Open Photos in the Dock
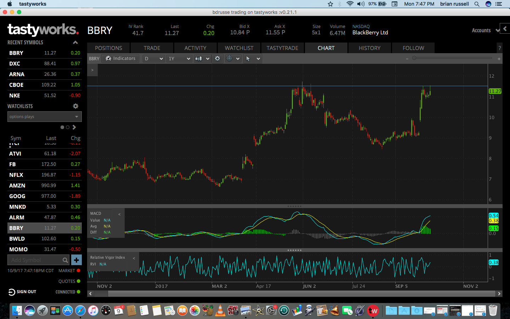Image resolution: width=510 pixels, height=319 pixels. [x=195, y=311]
